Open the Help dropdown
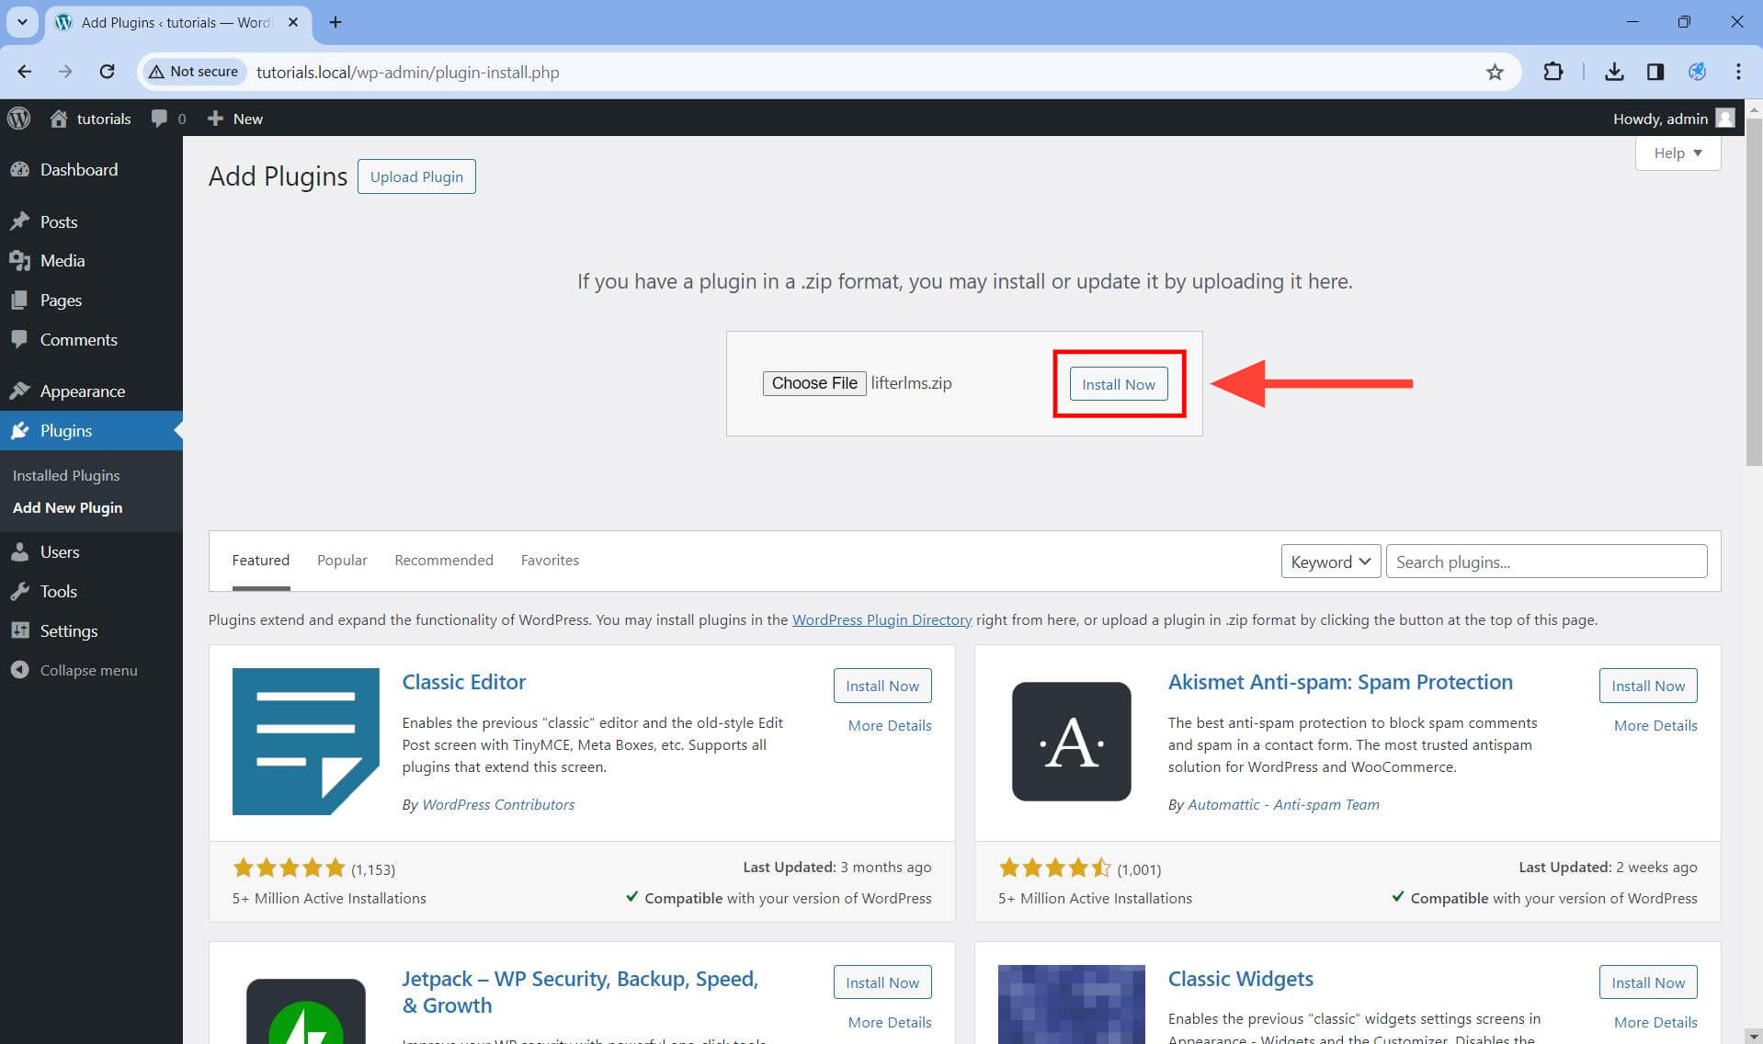Screen dimensions: 1763x1044 pyautogui.click(x=1677, y=153)
